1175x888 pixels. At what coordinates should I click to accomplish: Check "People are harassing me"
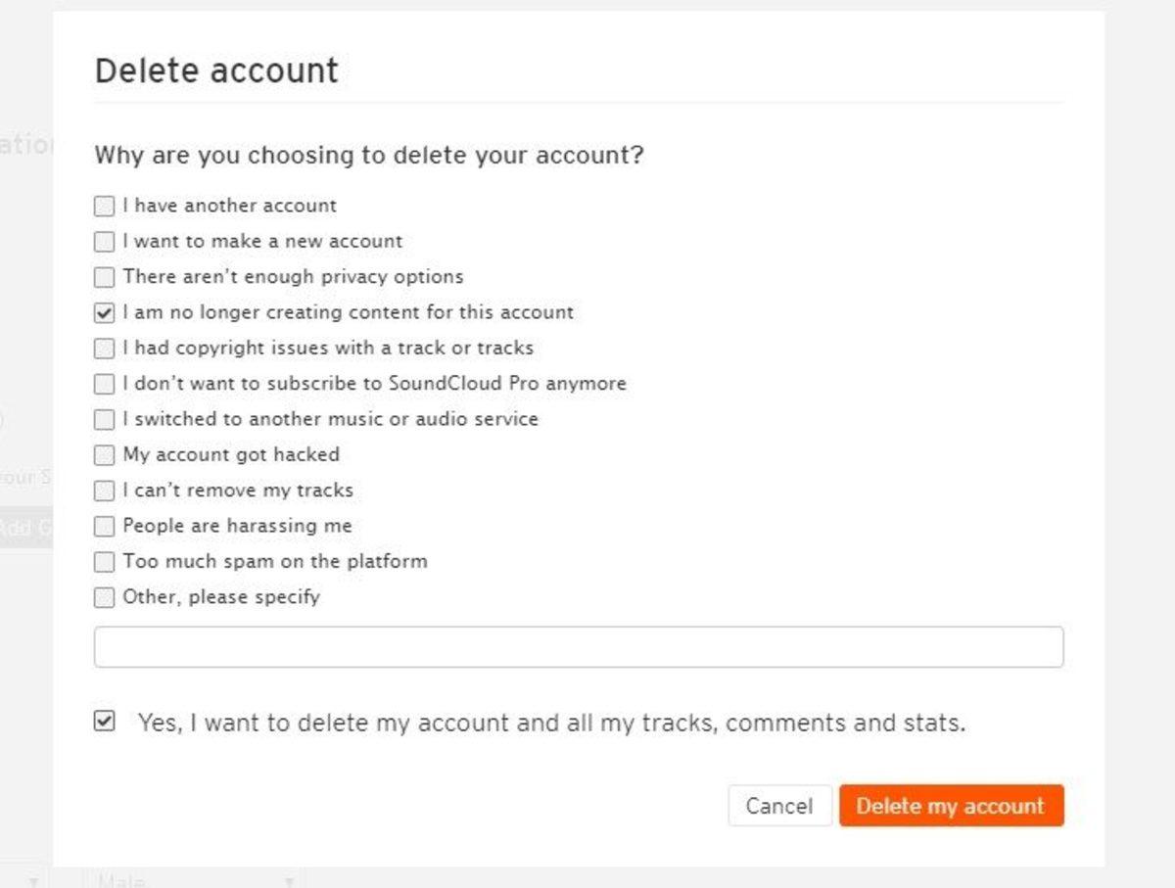pos(104,526)
